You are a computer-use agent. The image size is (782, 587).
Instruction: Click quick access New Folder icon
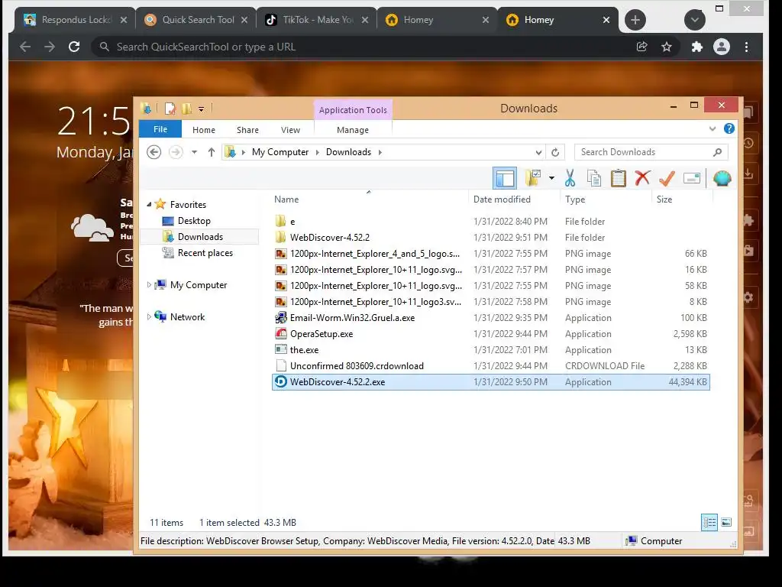pos(186,109)
